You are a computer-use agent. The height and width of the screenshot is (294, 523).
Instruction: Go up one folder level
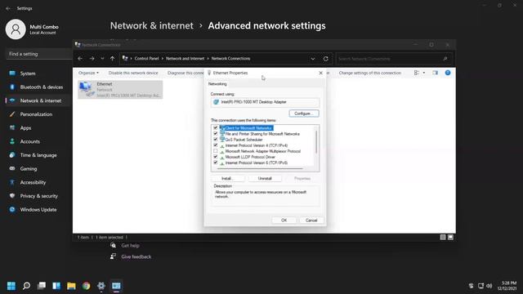coord(113,58)
